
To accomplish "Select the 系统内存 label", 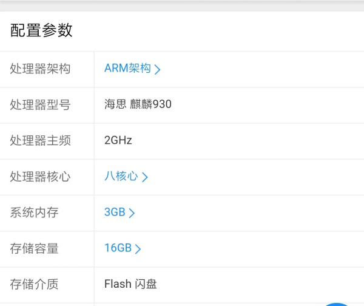I will (x=34, y=212).
